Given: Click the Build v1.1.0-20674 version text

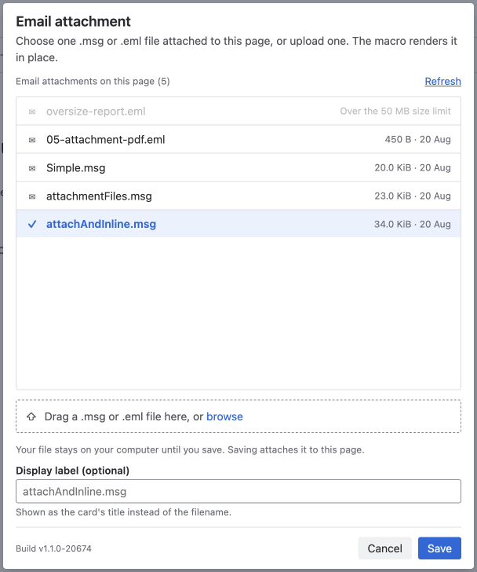Looking at the screenshot, I should tap(53, 548).
